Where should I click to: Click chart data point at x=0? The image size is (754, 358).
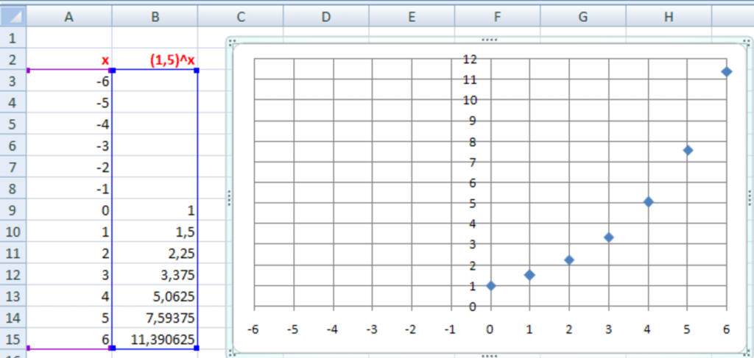490,285
